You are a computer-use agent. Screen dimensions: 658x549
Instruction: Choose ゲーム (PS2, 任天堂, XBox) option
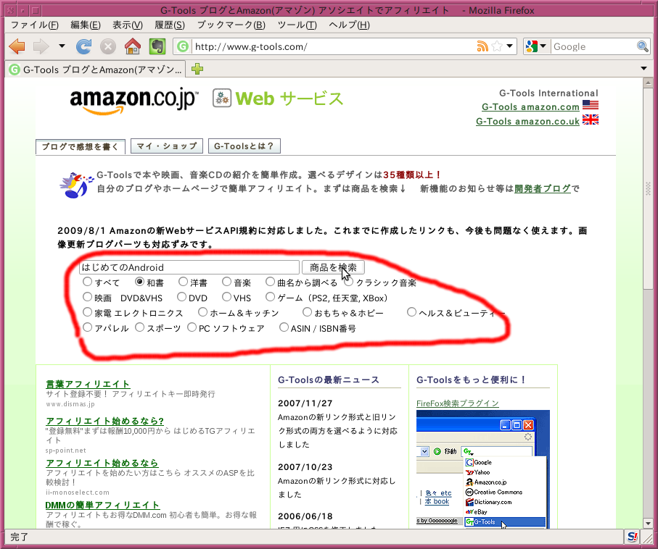pos(271,297)
